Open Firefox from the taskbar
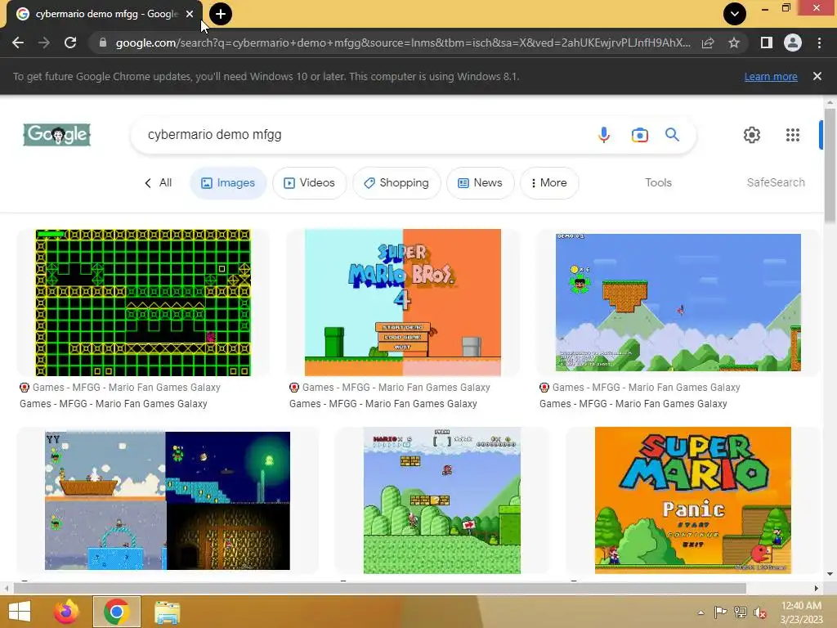The image size is (837, 628). [66, 612]
